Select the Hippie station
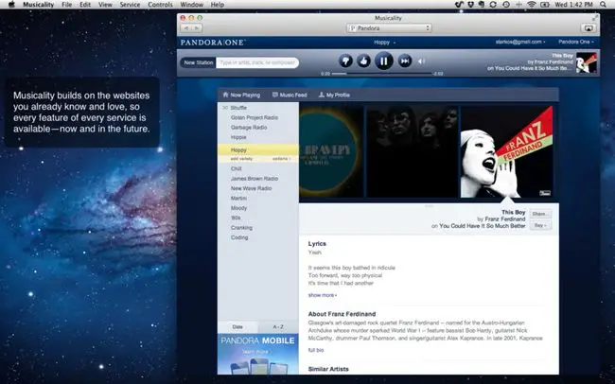615x384 pixels. pyautogui.click(x=238, y=137)
